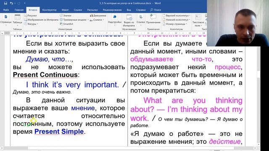Screen dimensions: 269x151
Task: Click the presenter webcam video thumbnail
Action: 238,23
